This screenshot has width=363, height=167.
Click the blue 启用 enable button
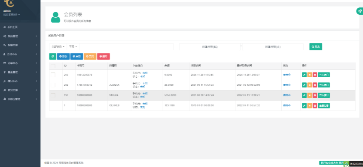[77, 56]
